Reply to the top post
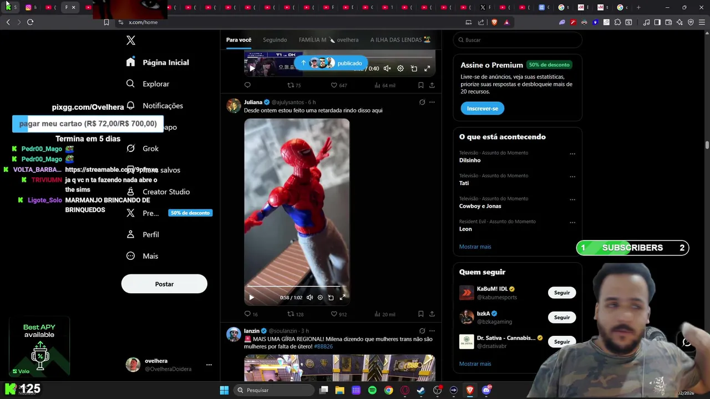The image size is (710, 399). pos(247,85)
